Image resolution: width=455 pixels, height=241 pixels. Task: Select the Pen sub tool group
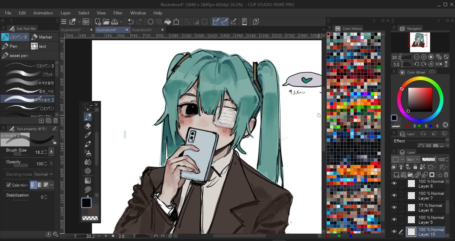(x=15, y=46)
